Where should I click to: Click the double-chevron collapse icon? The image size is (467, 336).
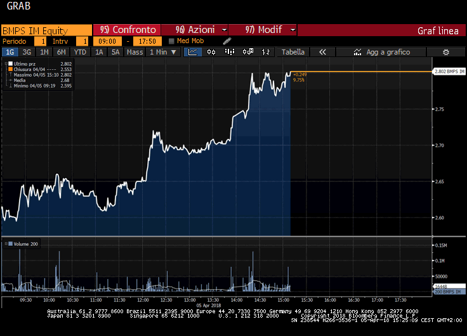pyautogui.click(x=322, y=52)
